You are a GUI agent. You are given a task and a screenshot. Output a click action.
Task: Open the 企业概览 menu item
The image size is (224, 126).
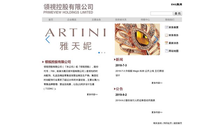72,20
